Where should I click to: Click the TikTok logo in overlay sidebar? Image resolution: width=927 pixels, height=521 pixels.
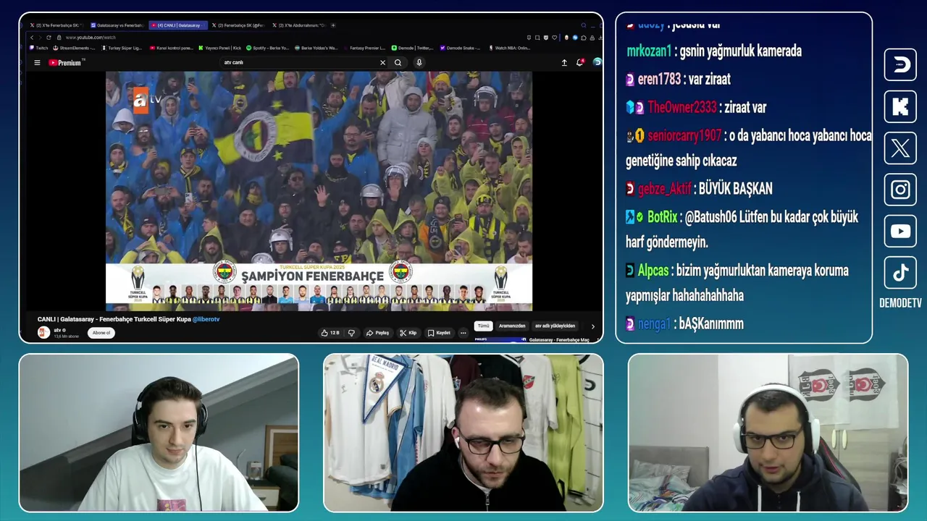pyautogui.click(x=900, y=273)
